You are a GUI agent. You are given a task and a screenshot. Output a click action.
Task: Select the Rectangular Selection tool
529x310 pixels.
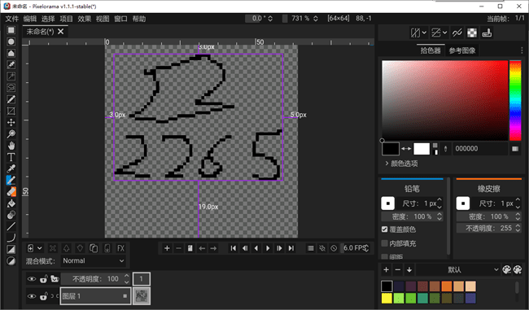pyautogui.click(x=11, y=30)
